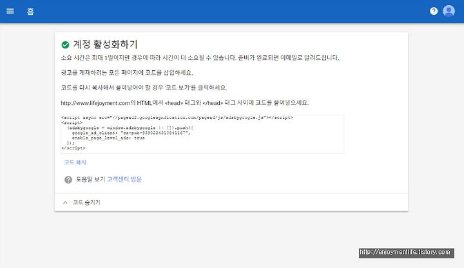Screen dimensions: 464x268
Task: Collapse the code section with chevron arrow
Action: pos(65,203)
